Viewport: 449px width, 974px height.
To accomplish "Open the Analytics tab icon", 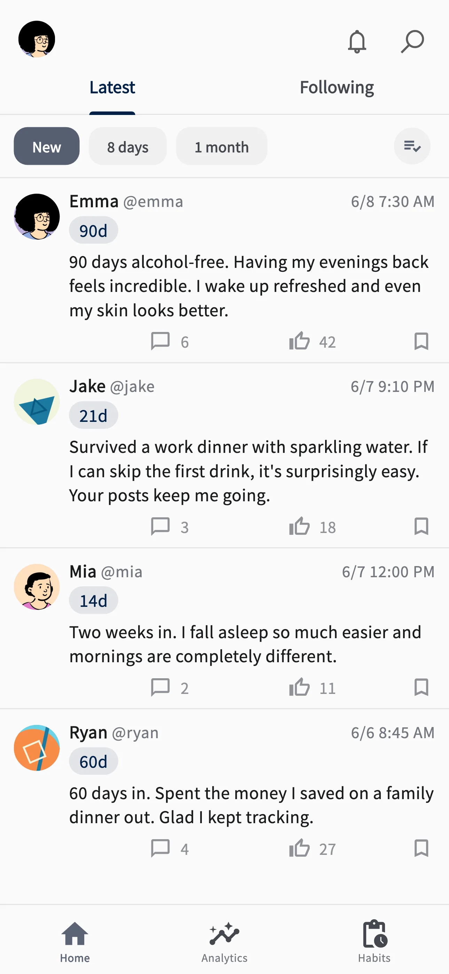I will [224, 934].
